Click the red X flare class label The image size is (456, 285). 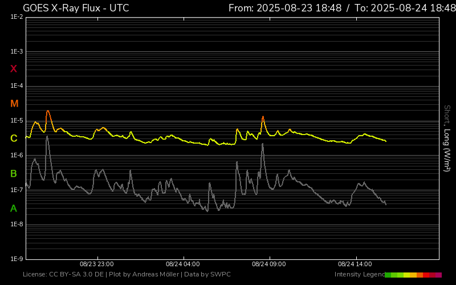click(x=14, y=69)
